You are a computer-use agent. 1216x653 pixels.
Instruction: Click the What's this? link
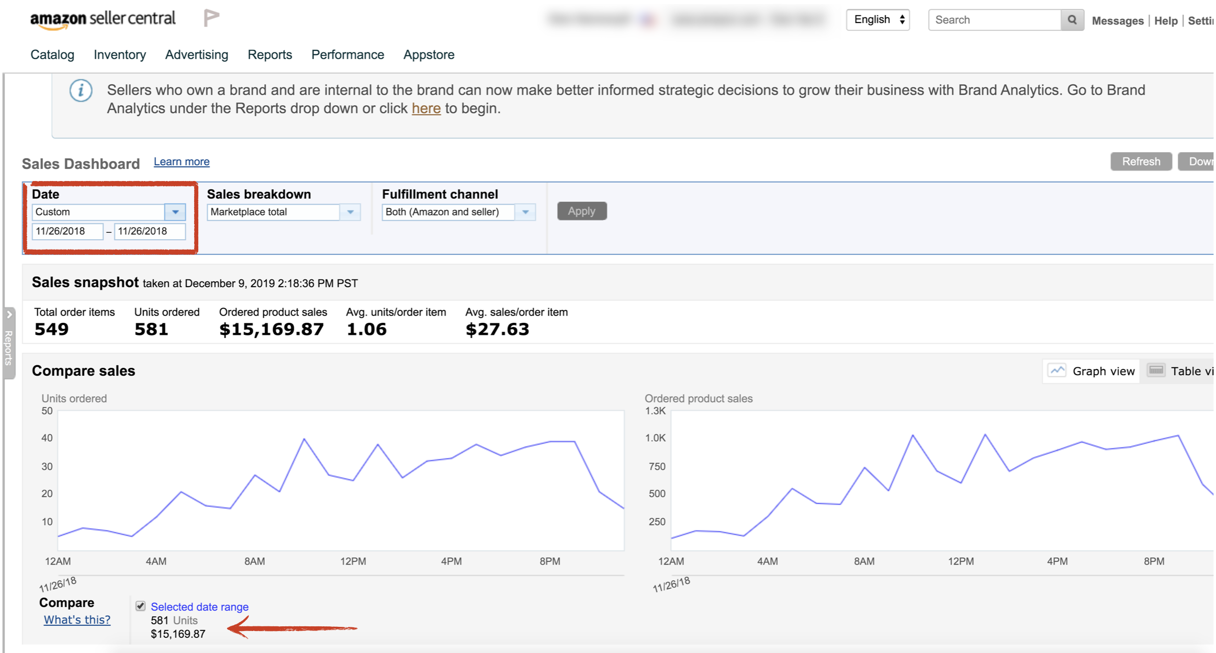(77, 620)
